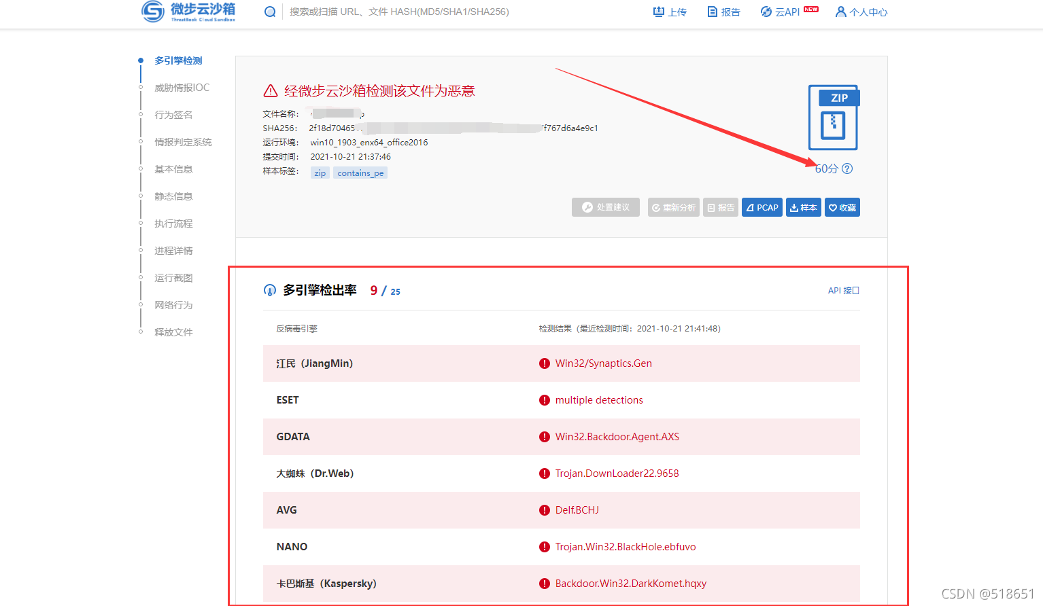Click the ESET detection alert icon
Image resolution: width=1043 pixels, height=606 pixels.
tap(545, 400)
